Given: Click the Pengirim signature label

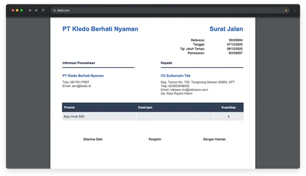Looking at the screenshot, I should point(155,139).
